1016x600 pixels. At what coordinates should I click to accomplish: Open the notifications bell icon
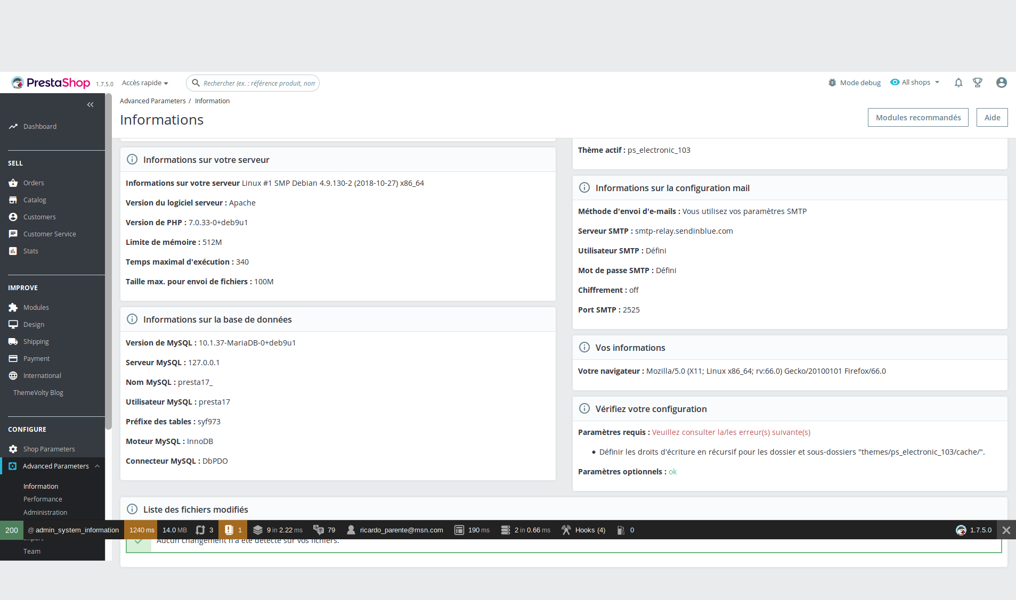coord(958,83)
